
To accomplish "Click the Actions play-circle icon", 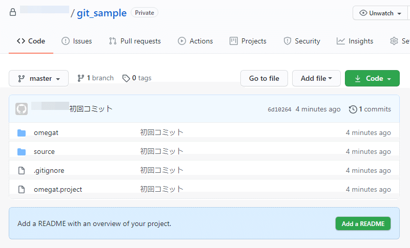I will 182,41.
